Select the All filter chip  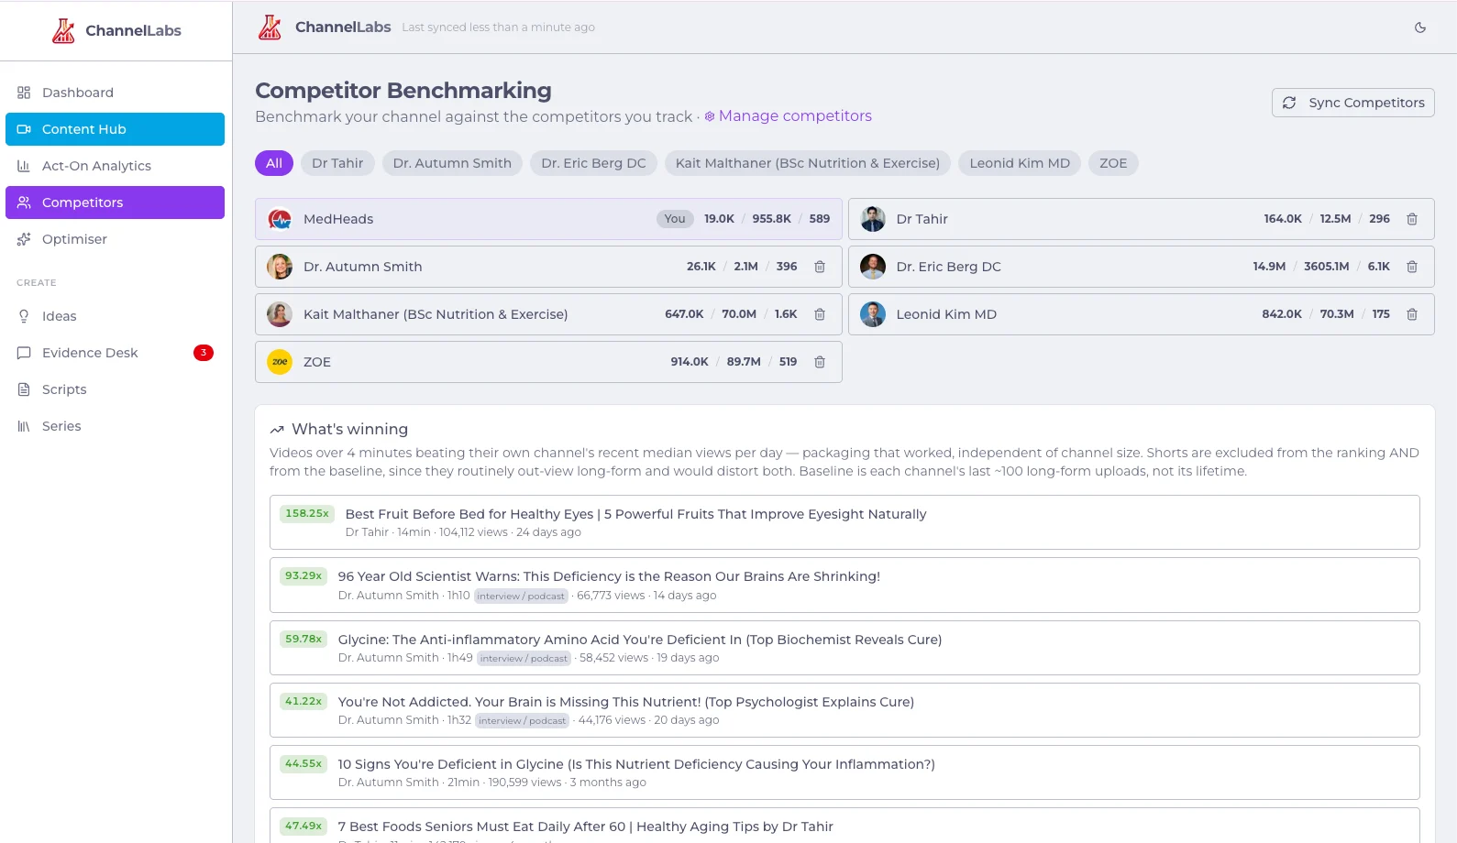(274, 163)
